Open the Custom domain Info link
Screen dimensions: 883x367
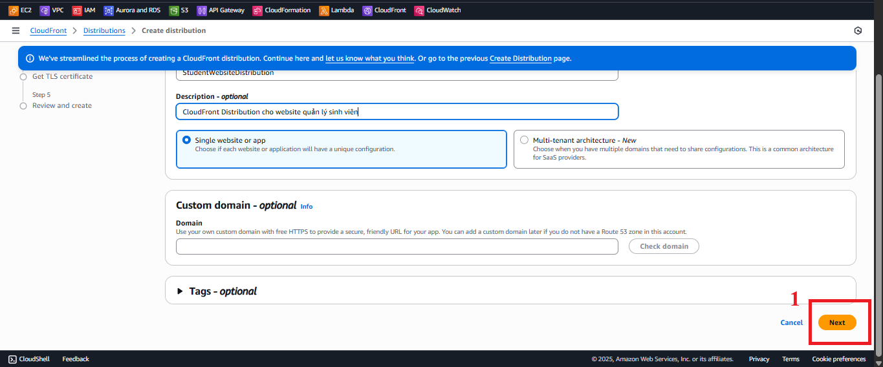[307, 206]
